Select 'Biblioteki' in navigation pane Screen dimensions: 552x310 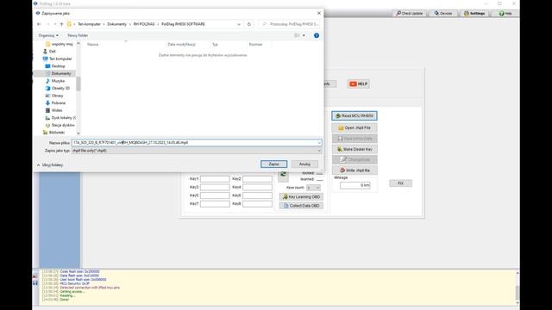pos(57,133)
